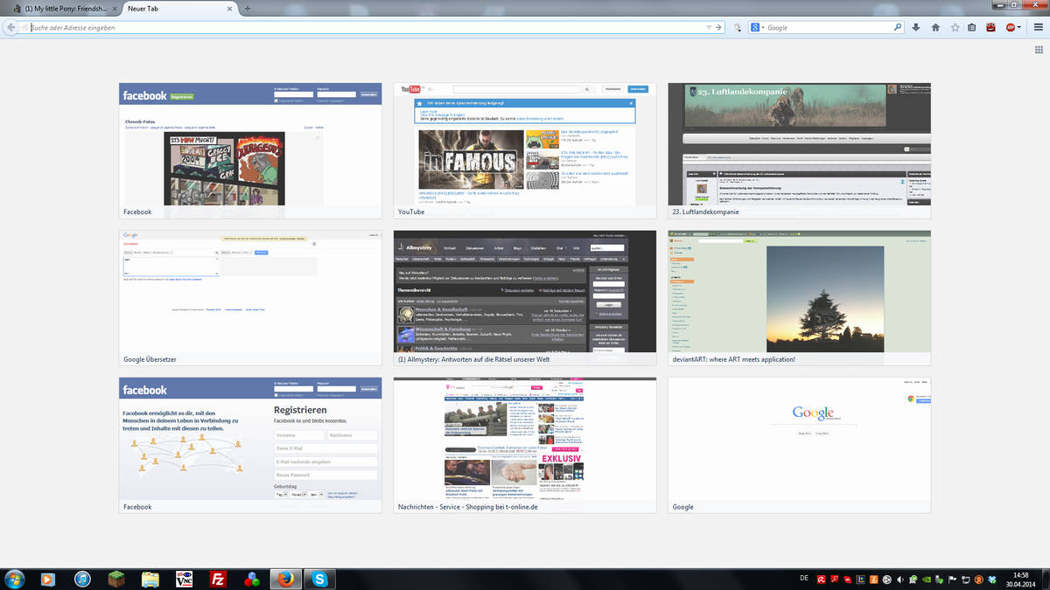Open the Adblock Plus dropdown arrow

tap(1019, 27)
